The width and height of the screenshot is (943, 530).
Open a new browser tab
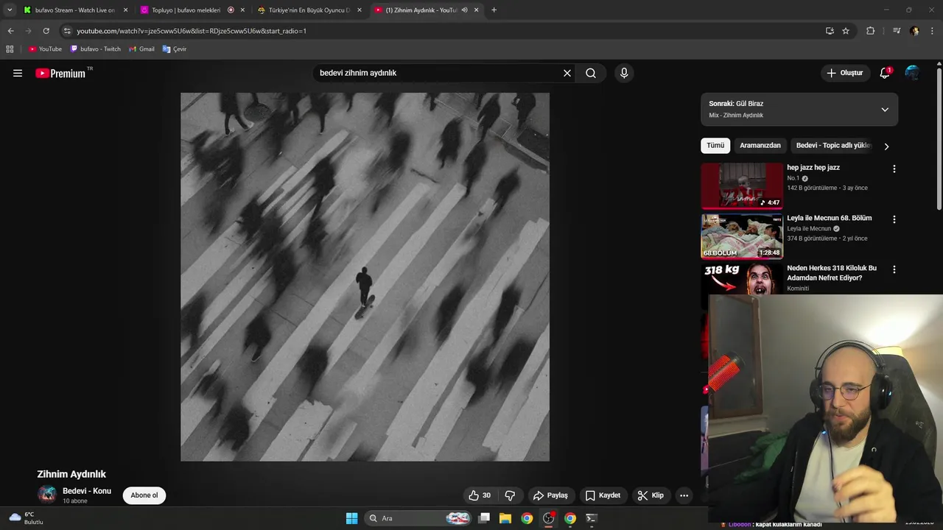494,10
